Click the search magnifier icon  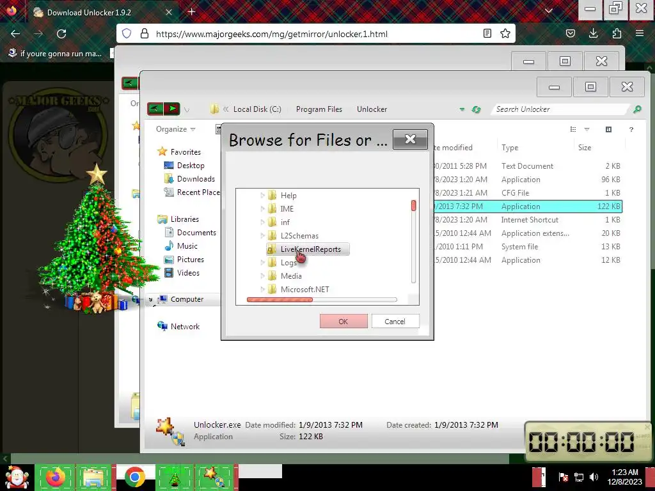(x=637, y=109)
